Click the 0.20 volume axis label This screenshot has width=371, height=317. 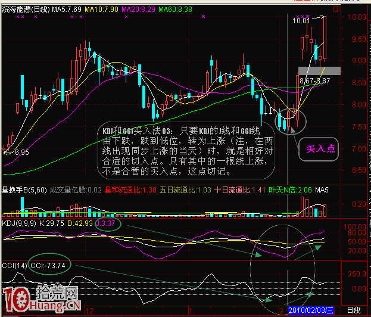pyautogui.click(x=358, y=204)
